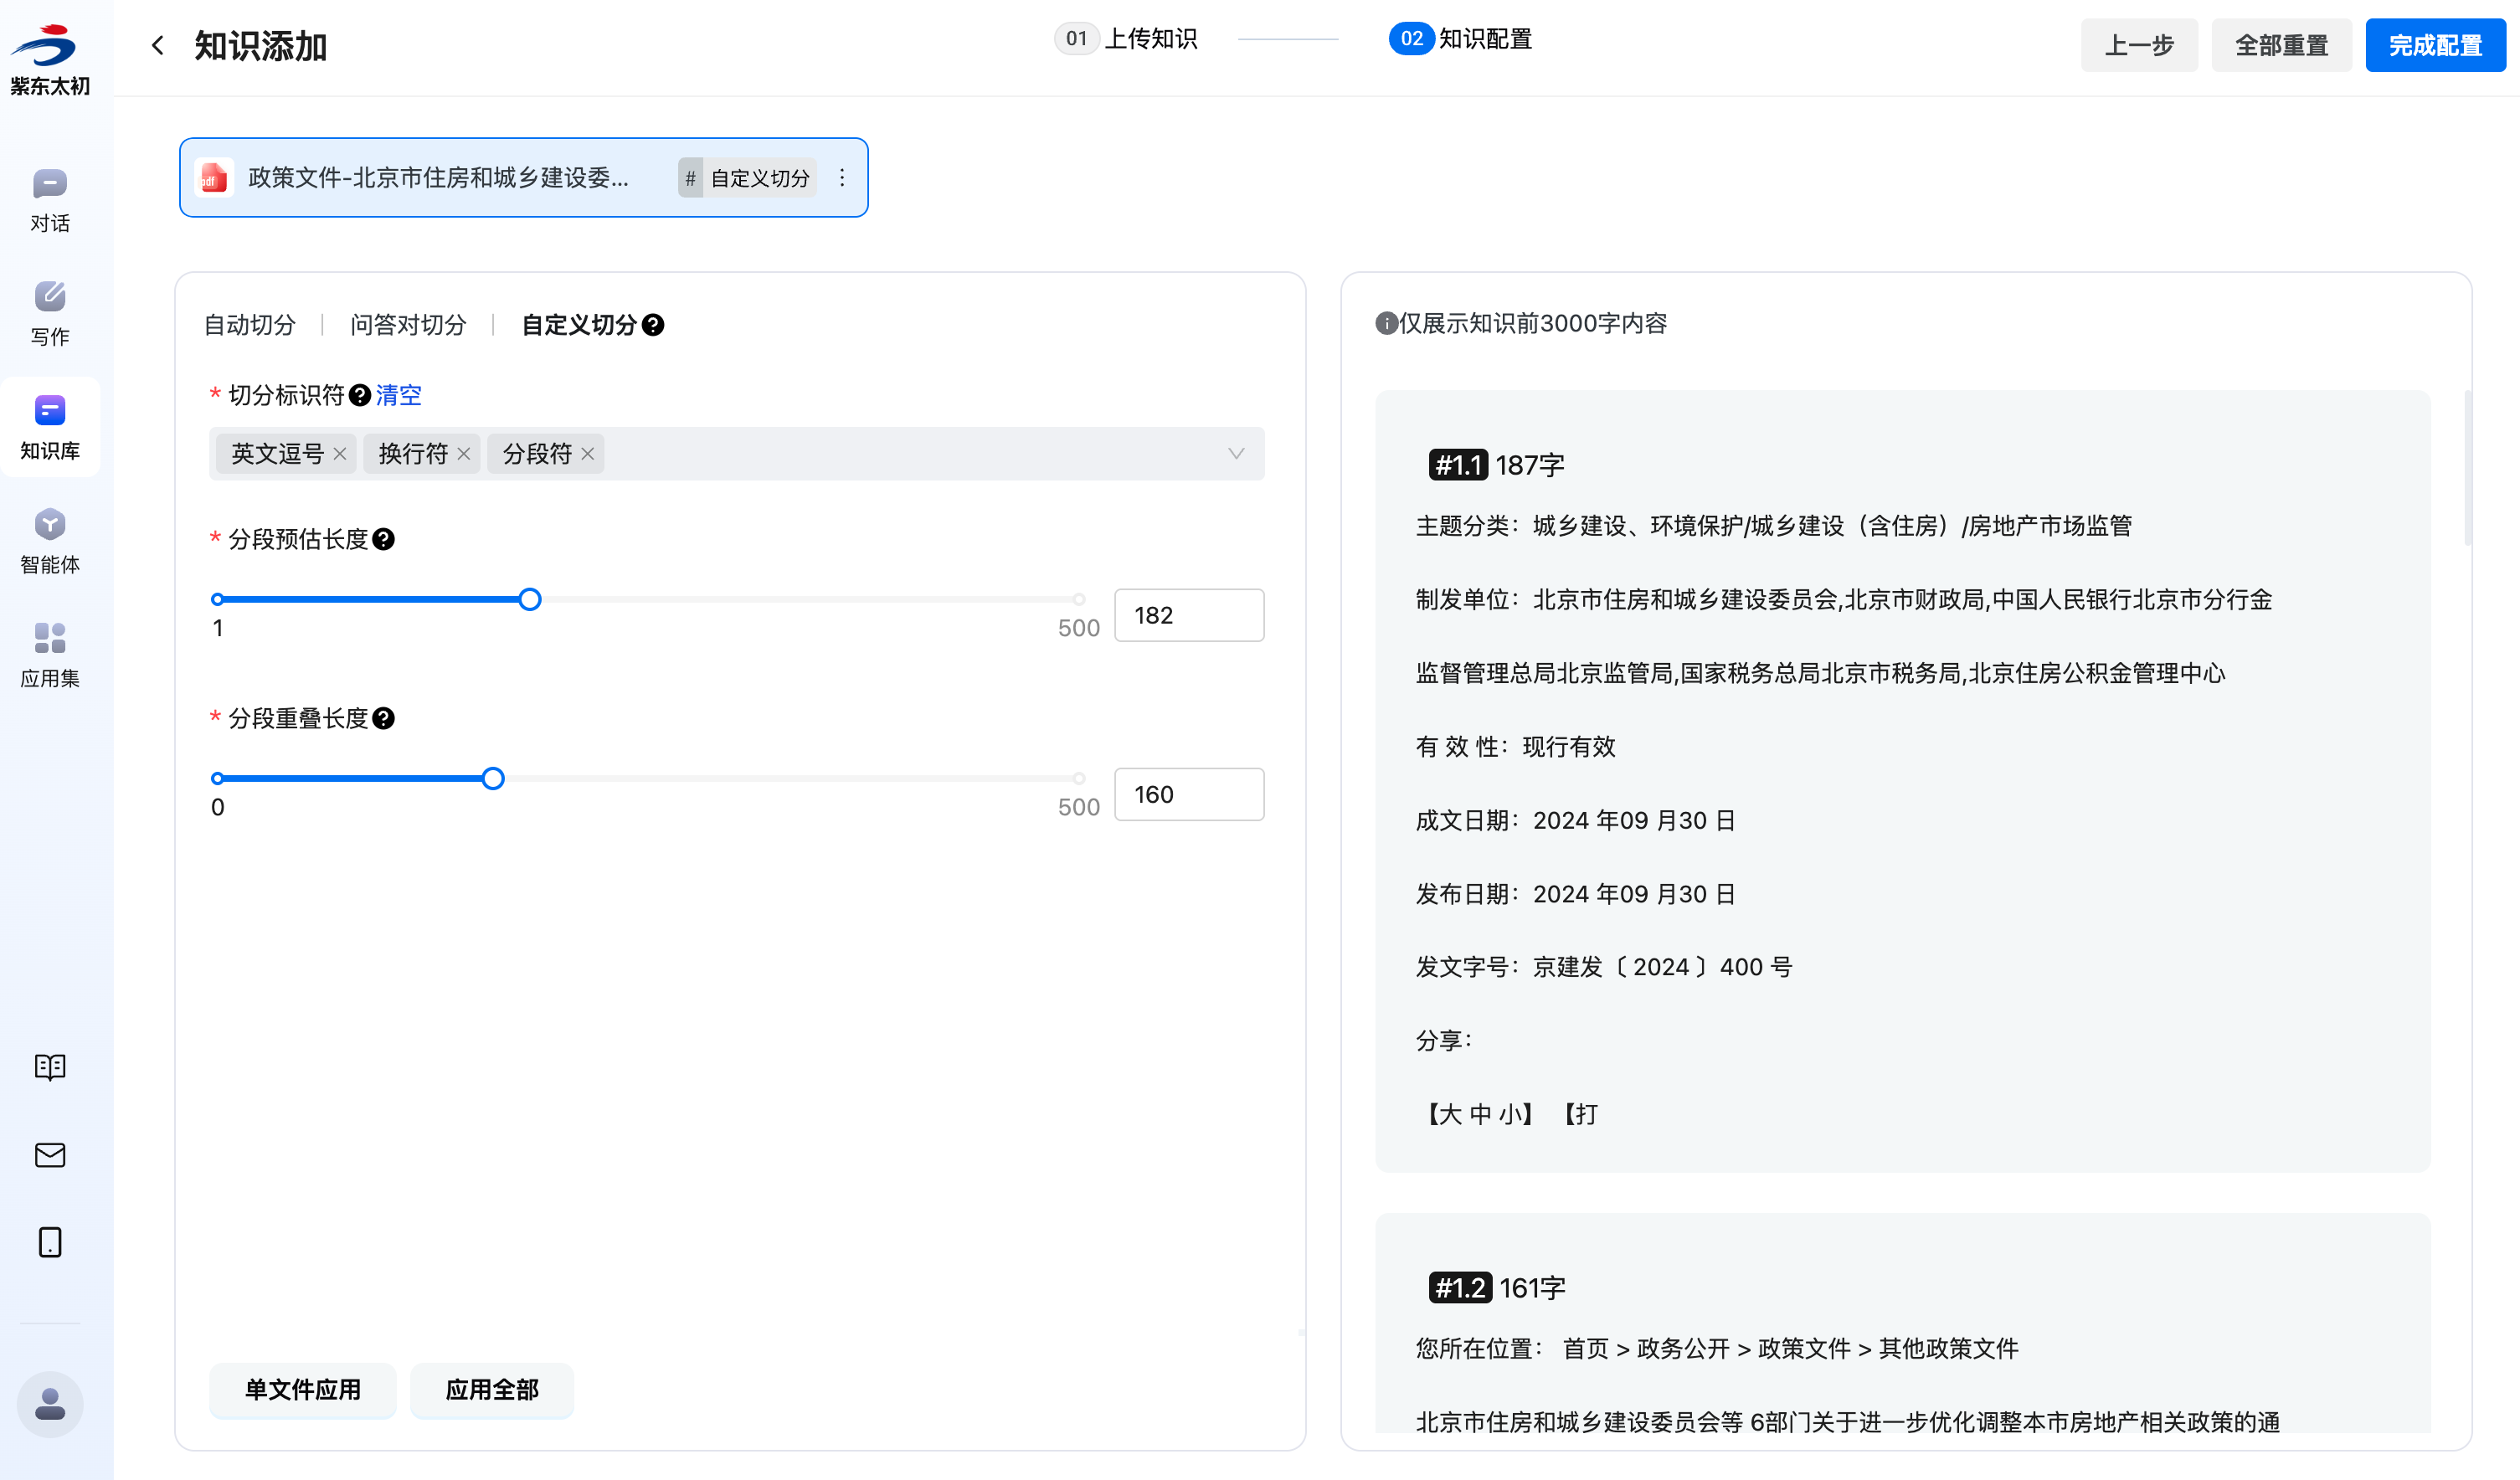
Task: Click the PDF file icon on the file card
Action: pos(213,178)
